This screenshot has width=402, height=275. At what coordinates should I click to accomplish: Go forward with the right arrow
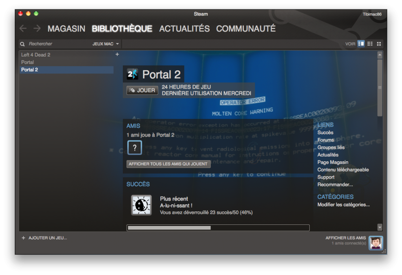tap(37, 29)
